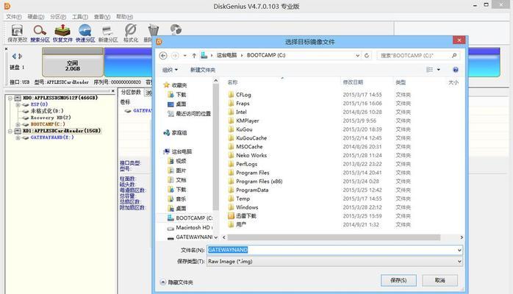
Task: Select 收藏夹 in navigation pane
Action: (x=175, y=85)
